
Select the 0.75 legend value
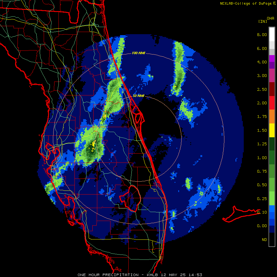[x=262, y=171]
